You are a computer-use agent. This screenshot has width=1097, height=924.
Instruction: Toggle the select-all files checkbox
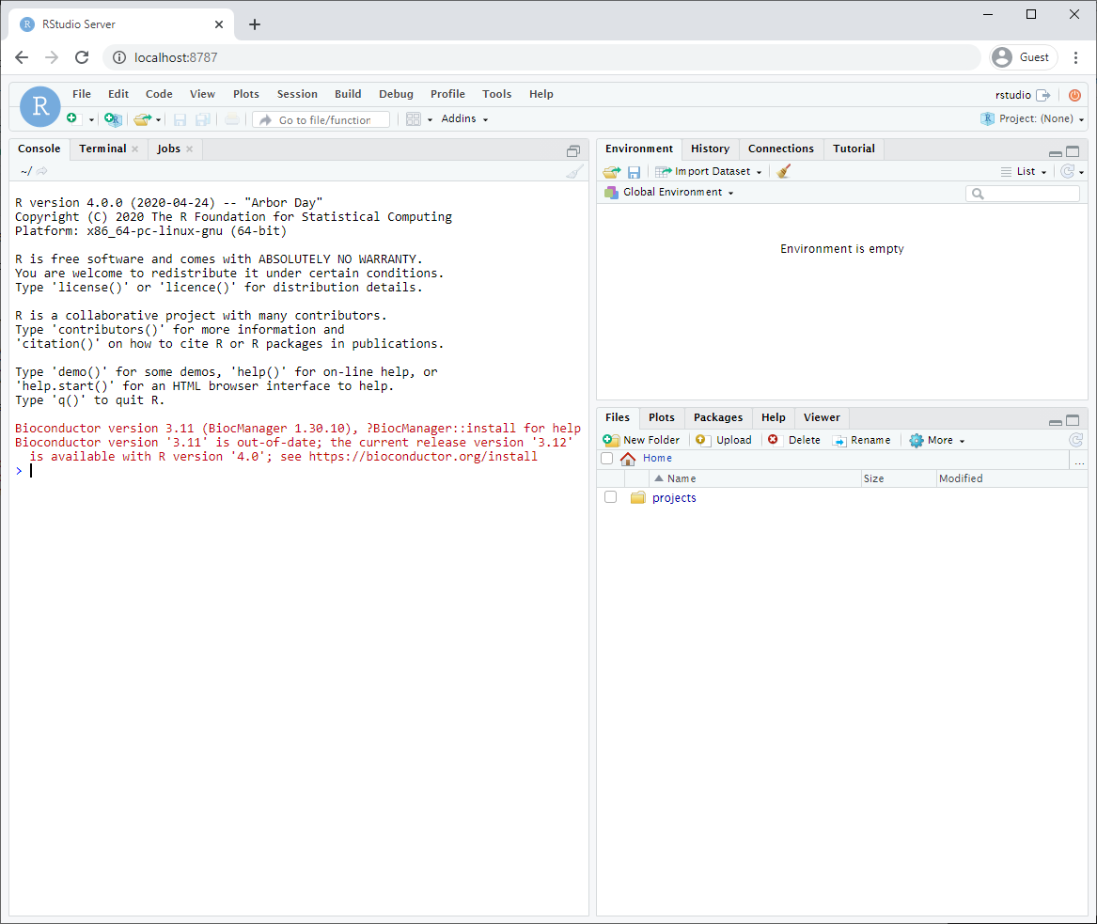pyautogui.click(x=606, y=459)
